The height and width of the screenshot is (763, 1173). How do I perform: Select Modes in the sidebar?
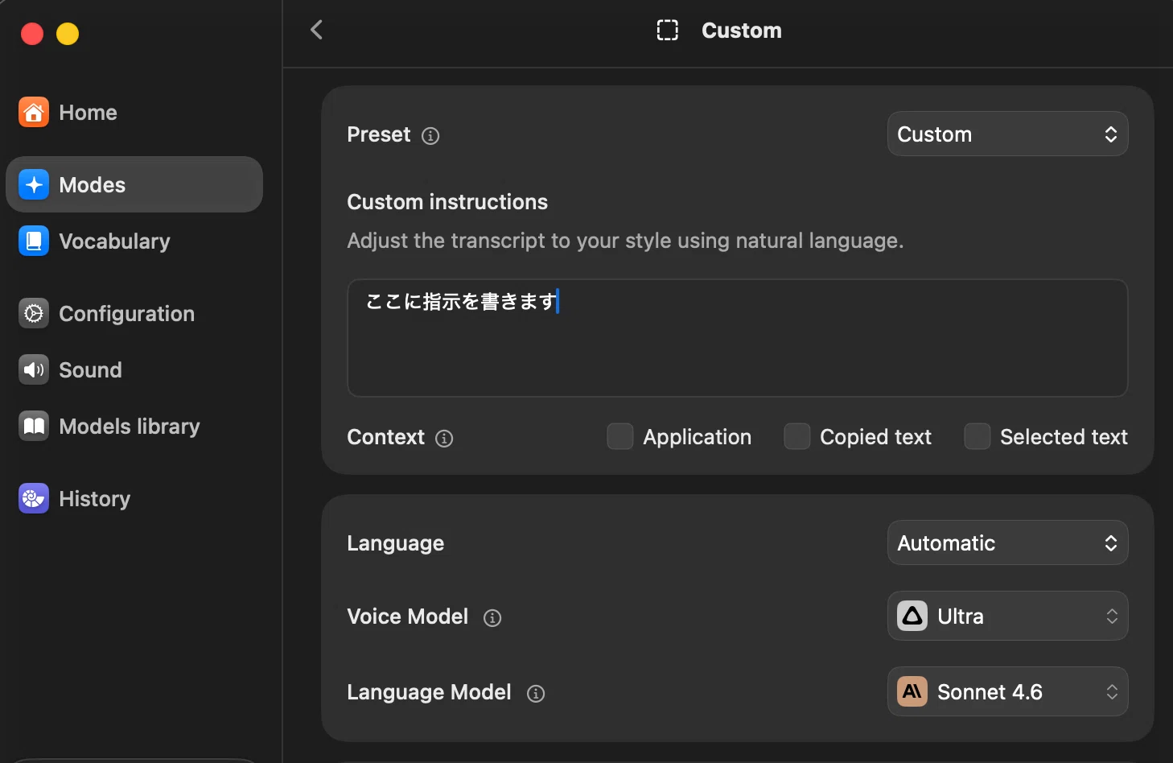134,185
